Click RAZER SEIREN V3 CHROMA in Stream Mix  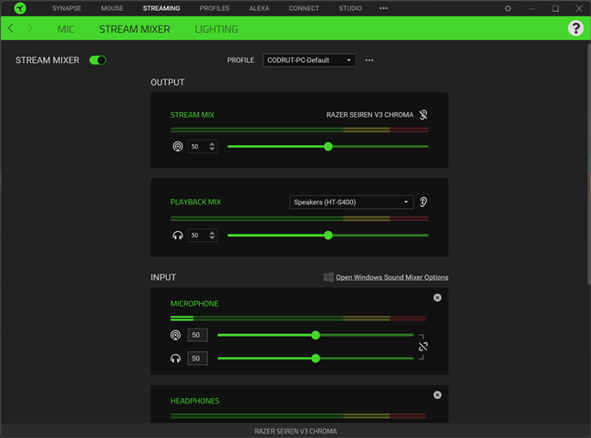pos(369,115)
